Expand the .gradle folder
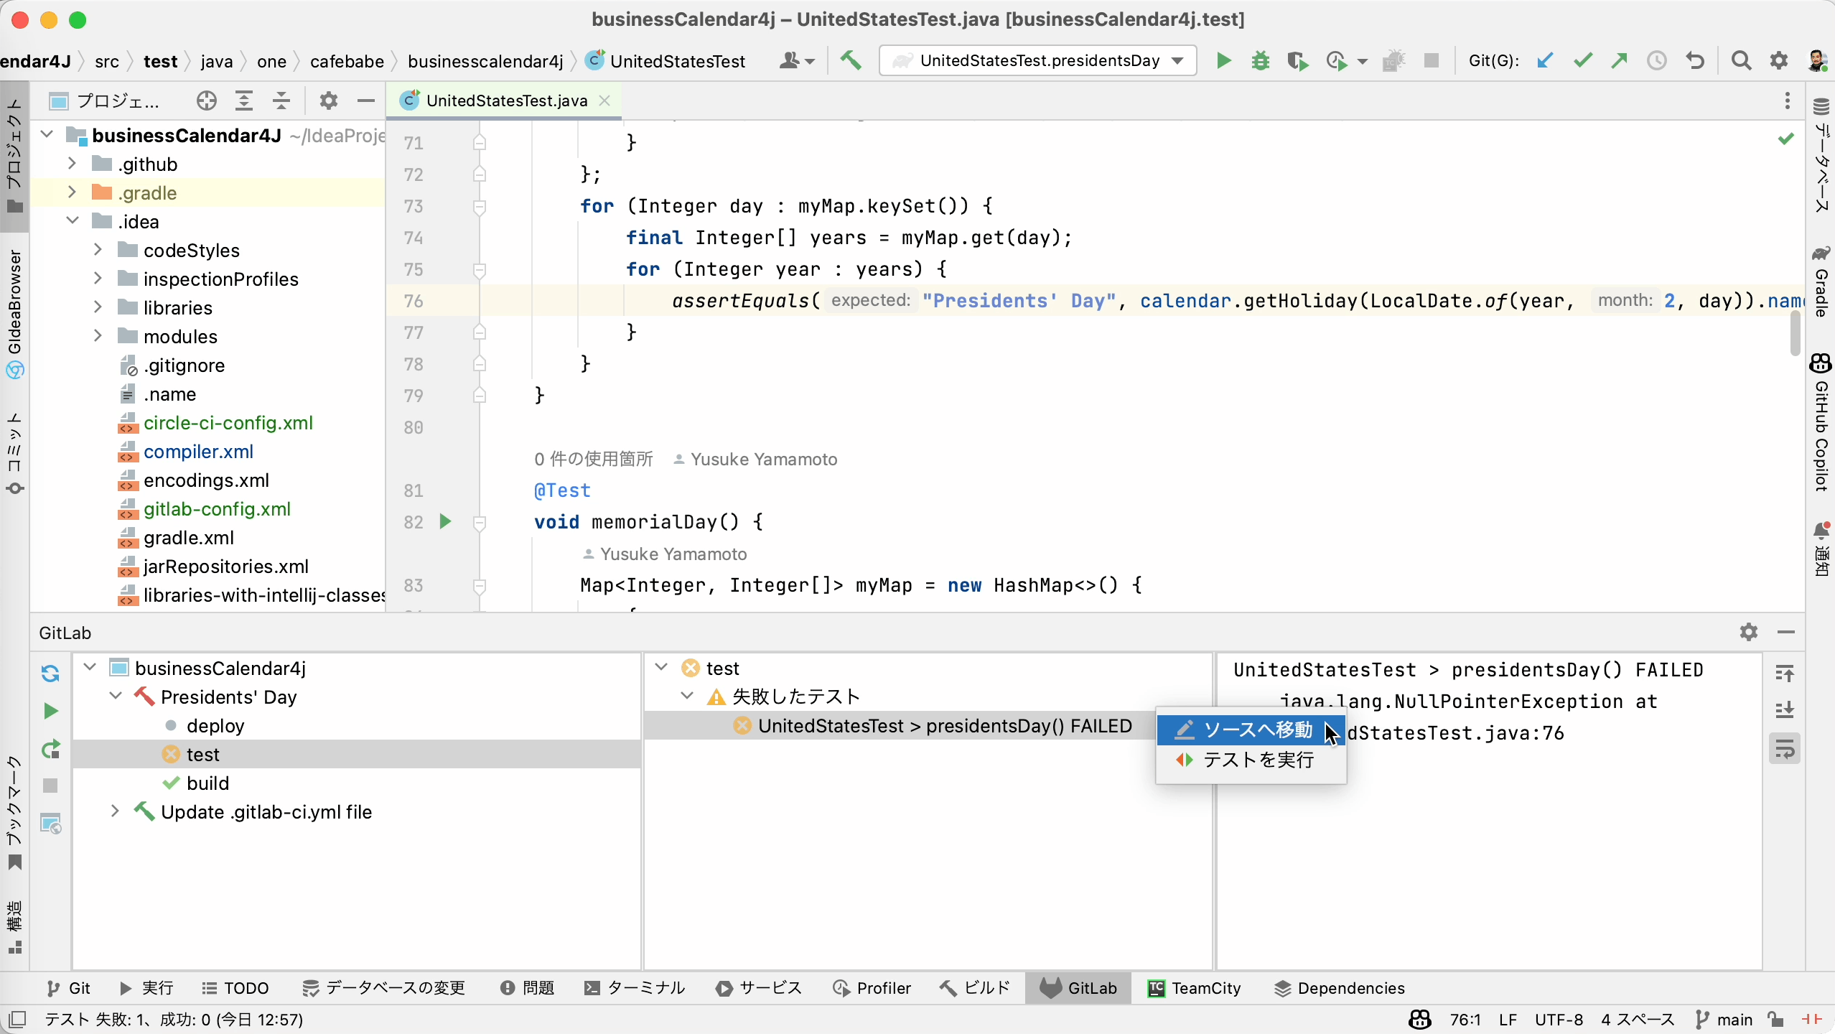Viewport: 1835px width, 1034px height. click(72, 192)
